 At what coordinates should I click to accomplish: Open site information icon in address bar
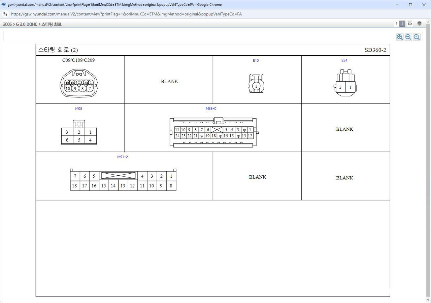point(5,14)
